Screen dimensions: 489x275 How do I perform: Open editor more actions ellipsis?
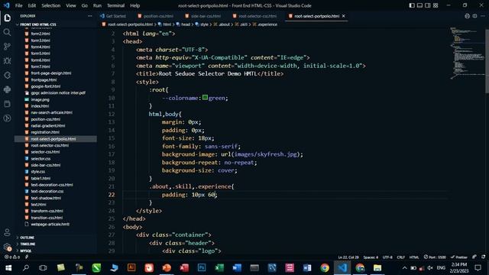tap(482, 16)
